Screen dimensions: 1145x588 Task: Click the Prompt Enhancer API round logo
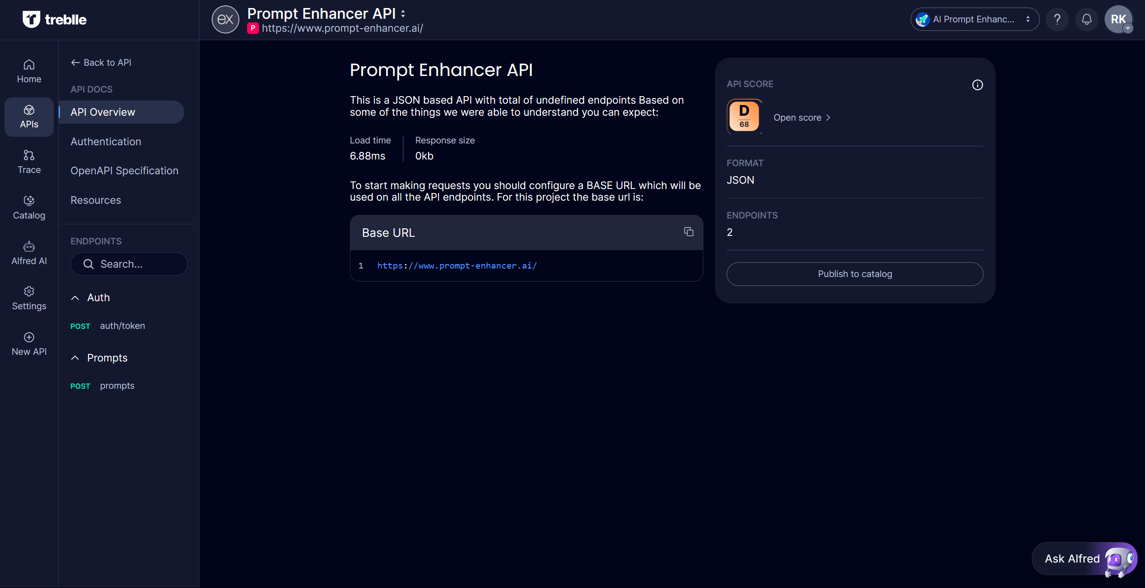click(225, 19)
